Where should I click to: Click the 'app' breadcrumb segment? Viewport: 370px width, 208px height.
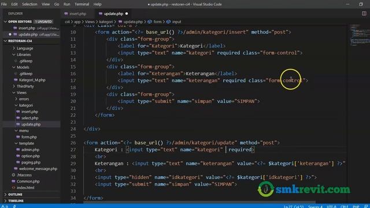click(77, 22)
